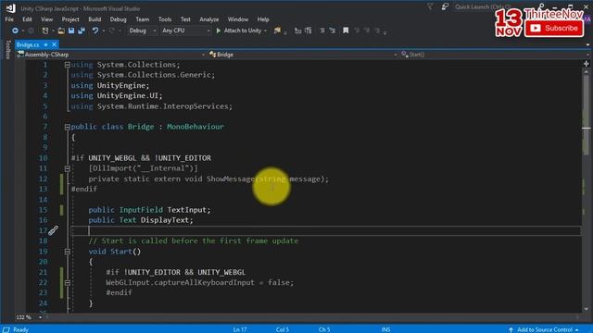This screenshot has width=593, height=333.
Task: Click the MonoBehaviour base class name
Action: click(x=196, y=127)
